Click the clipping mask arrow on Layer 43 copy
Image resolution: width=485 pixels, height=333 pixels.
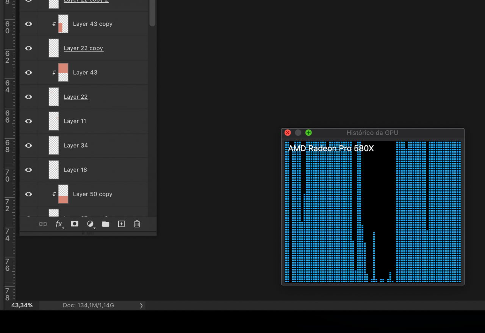click(x=54, y=24)
